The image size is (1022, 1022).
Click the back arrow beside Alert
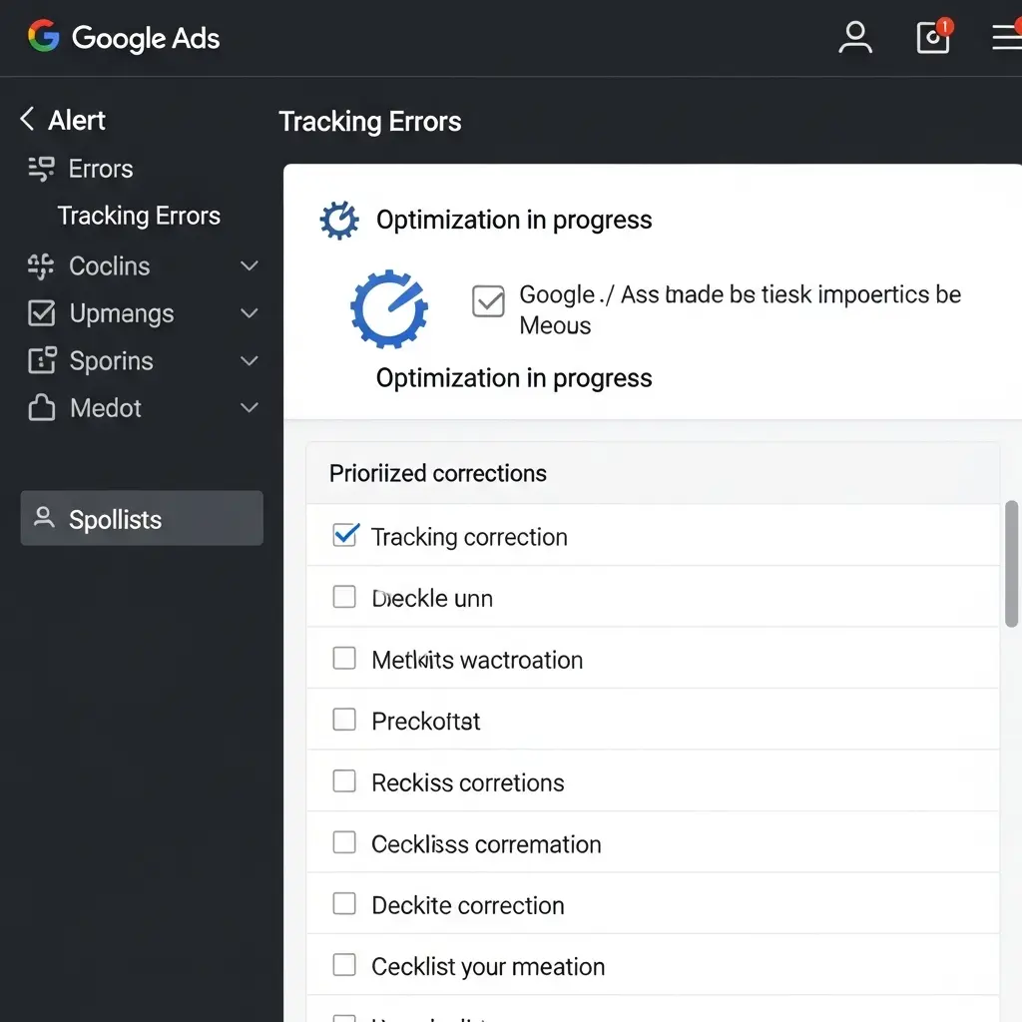[x=27, y=120]
